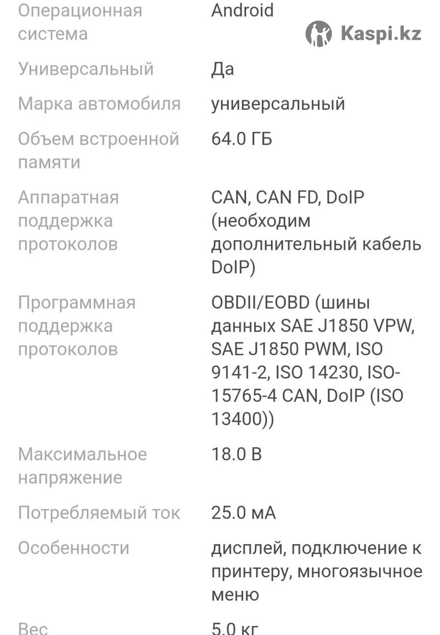
Task: Tap the 'Да' value
Action: point(222,69)
